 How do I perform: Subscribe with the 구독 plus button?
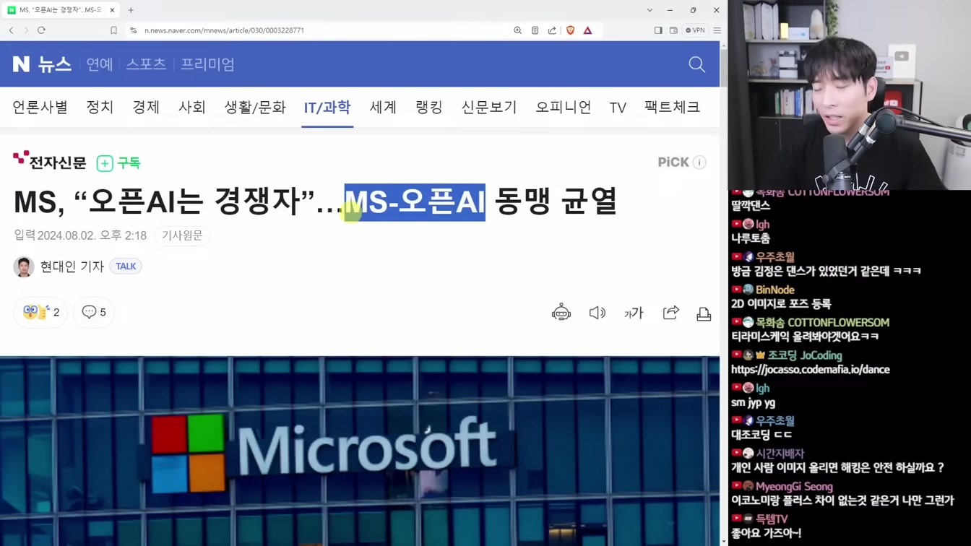[x=118, y=163]
